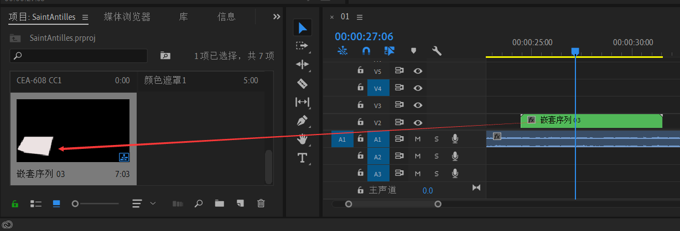
Task: Select the Track Select Forward tool
Action: [302, 45]
